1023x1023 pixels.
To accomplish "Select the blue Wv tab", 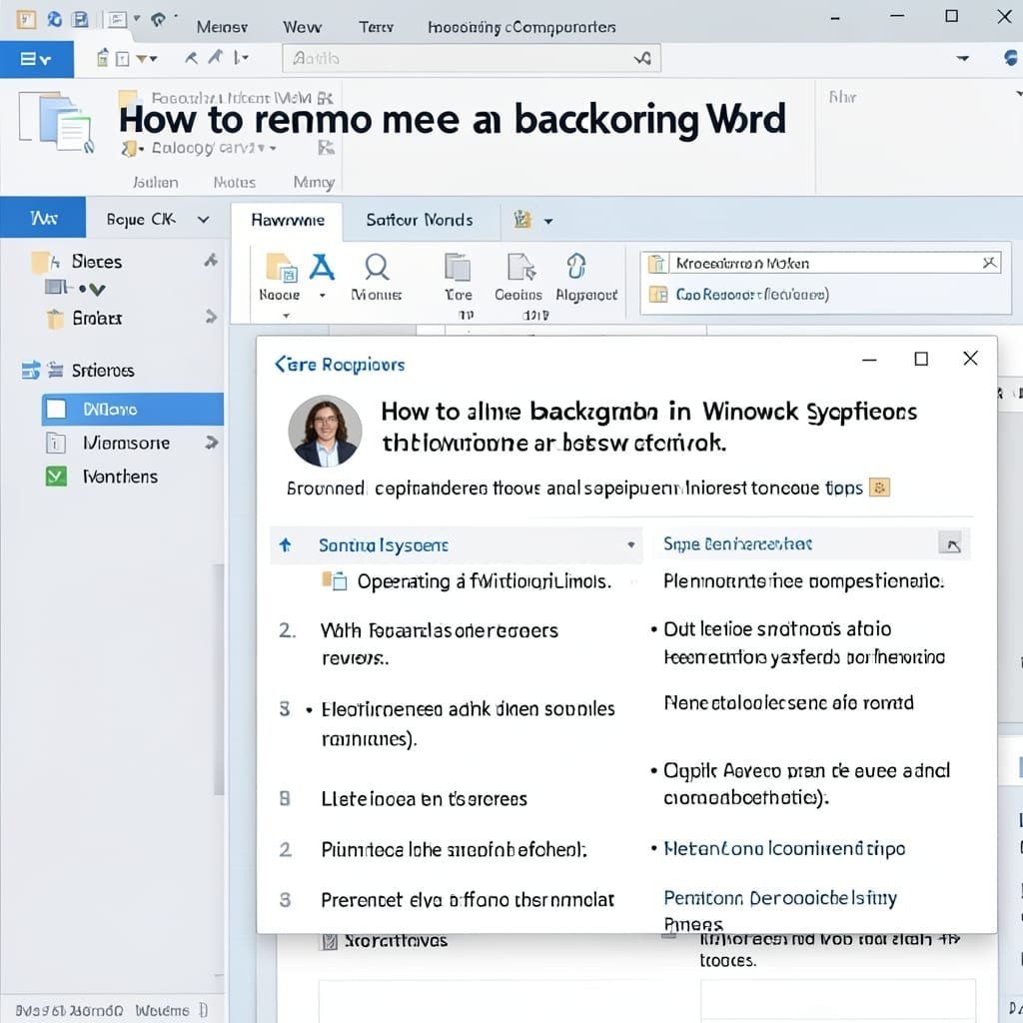I will [43, 218].
